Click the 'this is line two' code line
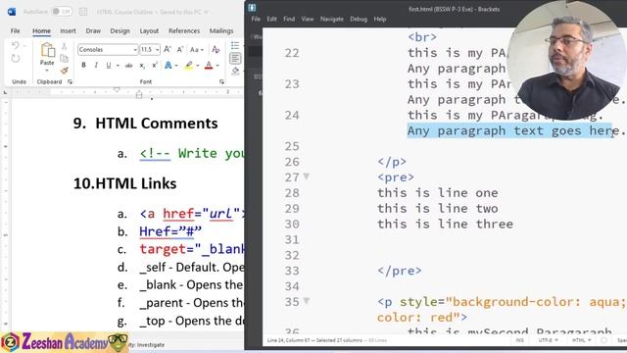 point(438,209)
